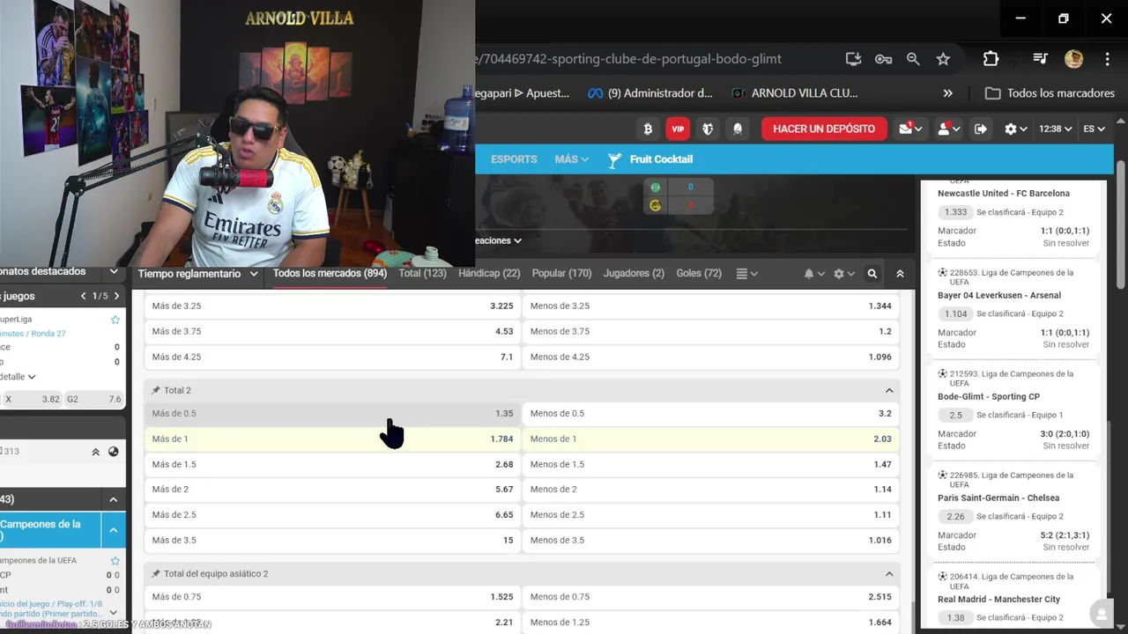
Task: Select the Más de 0.5 odds 1.35
Action: click(x=332, y=413)
